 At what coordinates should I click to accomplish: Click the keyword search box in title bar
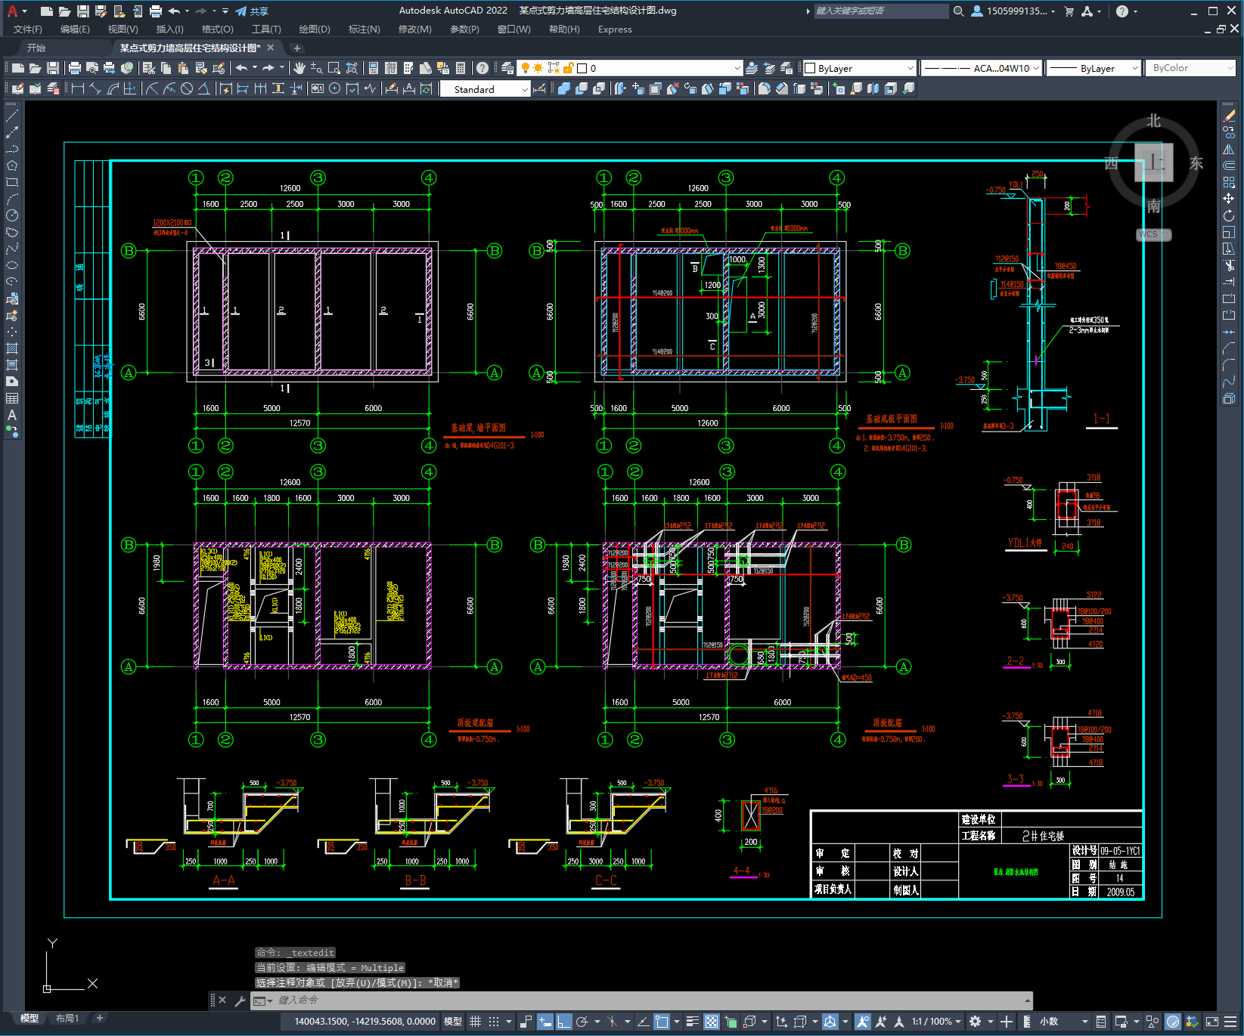[x=881, y=11]
